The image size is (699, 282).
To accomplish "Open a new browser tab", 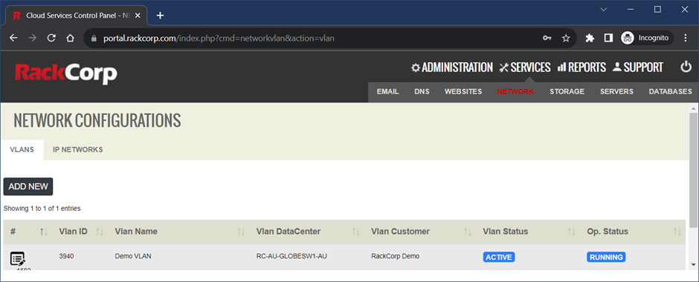I will point(160,16).
